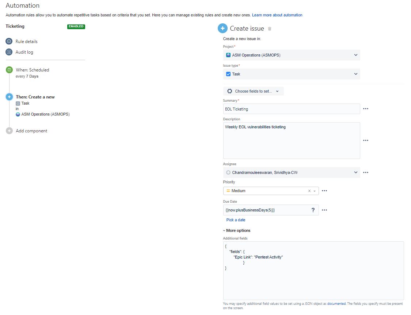Open the Issue type dropdown showing Task
411x315 pixels.
pos(292,74)
